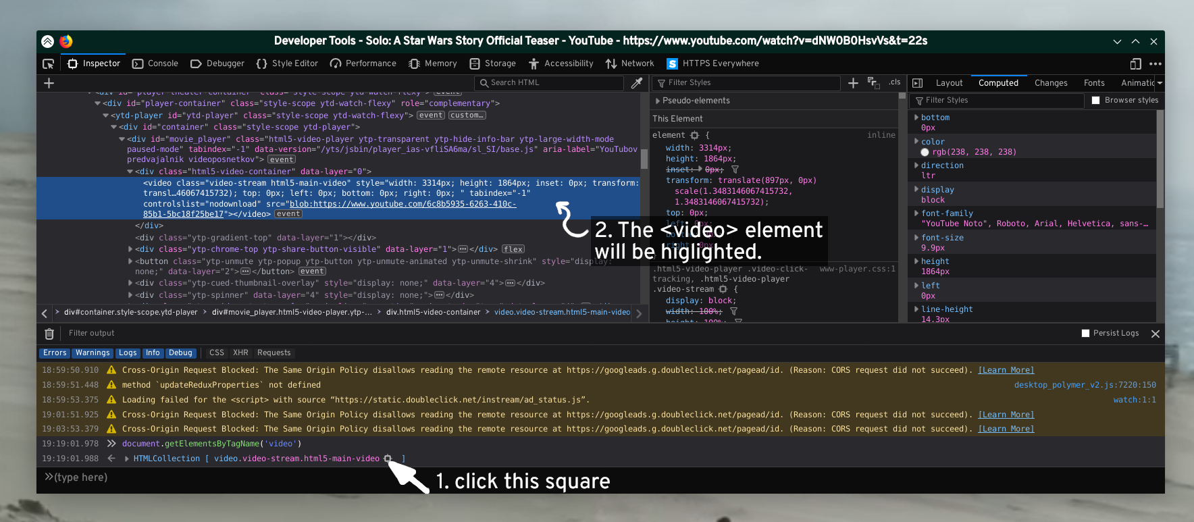Image resolution: width=1194 pixels, height=522 pixels.
Task: Select the Computed sidebar tab
Action: (x=998, y=83)
